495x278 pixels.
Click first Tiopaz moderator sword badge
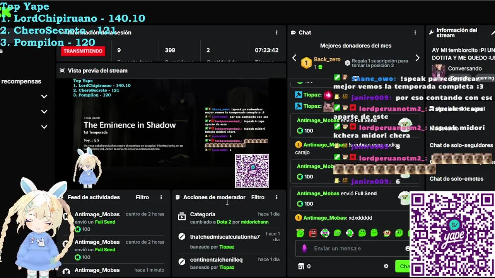click(299, 95)
